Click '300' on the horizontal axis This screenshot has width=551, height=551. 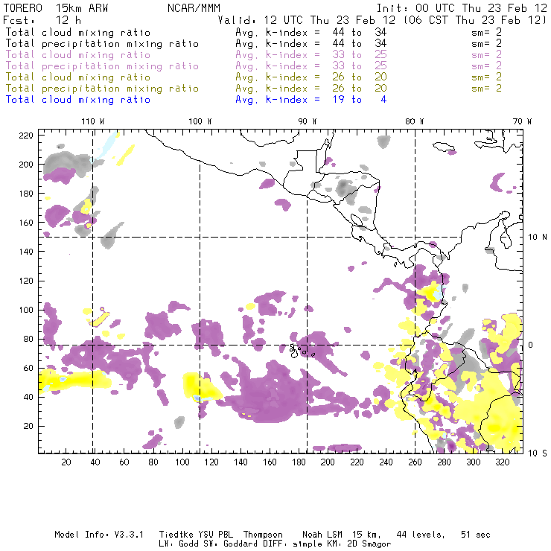(474, 462)
